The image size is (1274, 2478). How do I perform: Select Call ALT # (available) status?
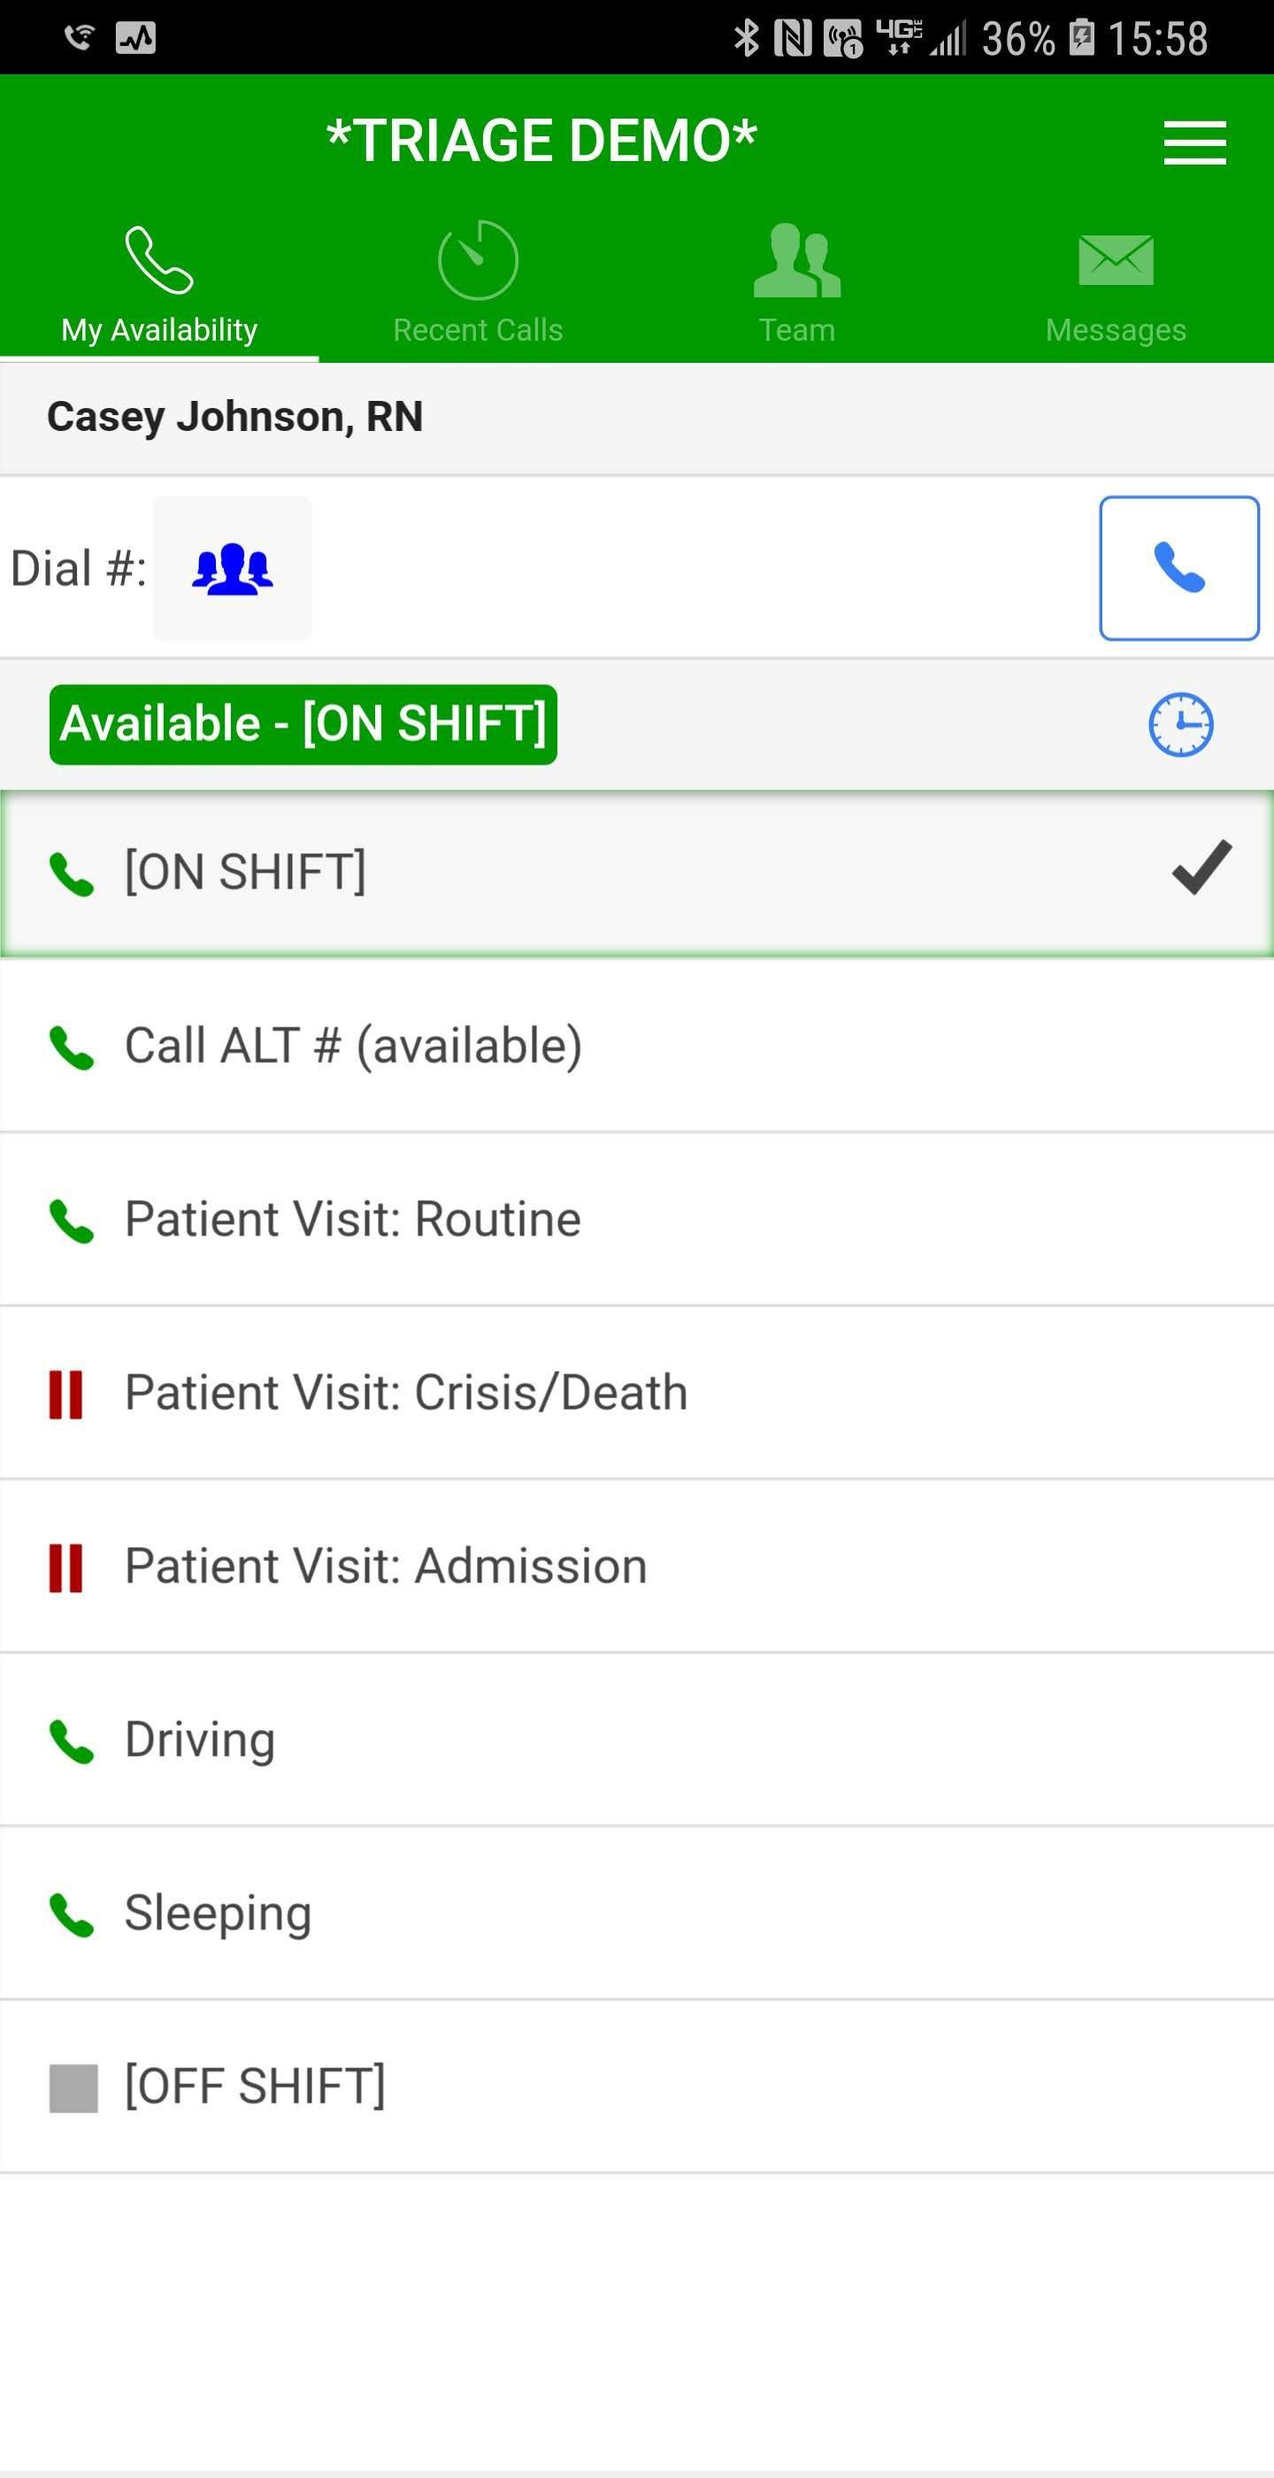point(634,1046)
